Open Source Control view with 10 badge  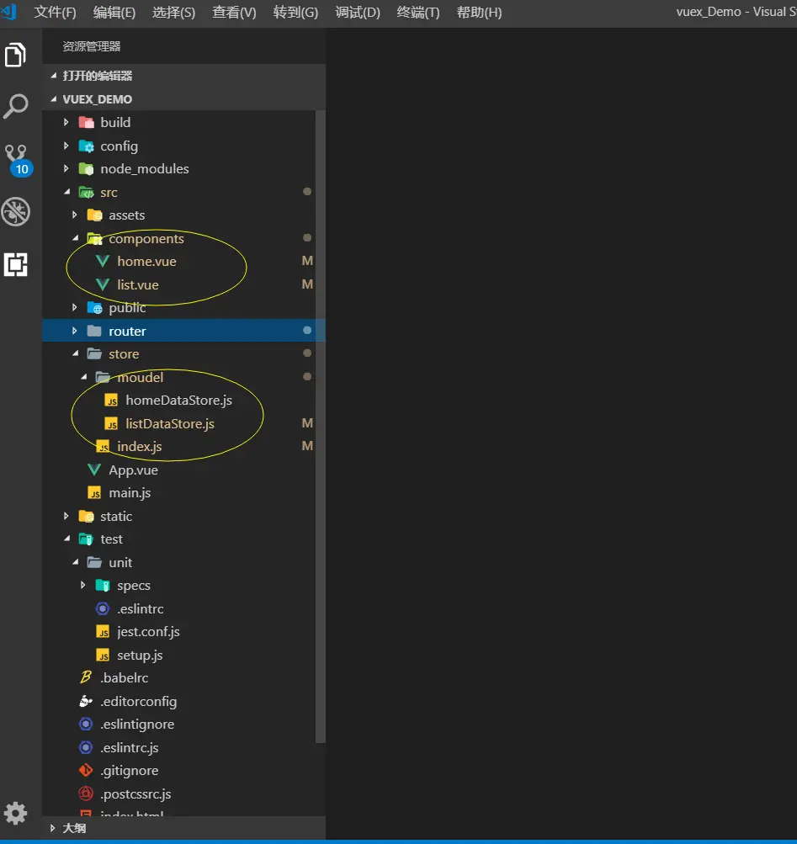[x=19, y=160]
